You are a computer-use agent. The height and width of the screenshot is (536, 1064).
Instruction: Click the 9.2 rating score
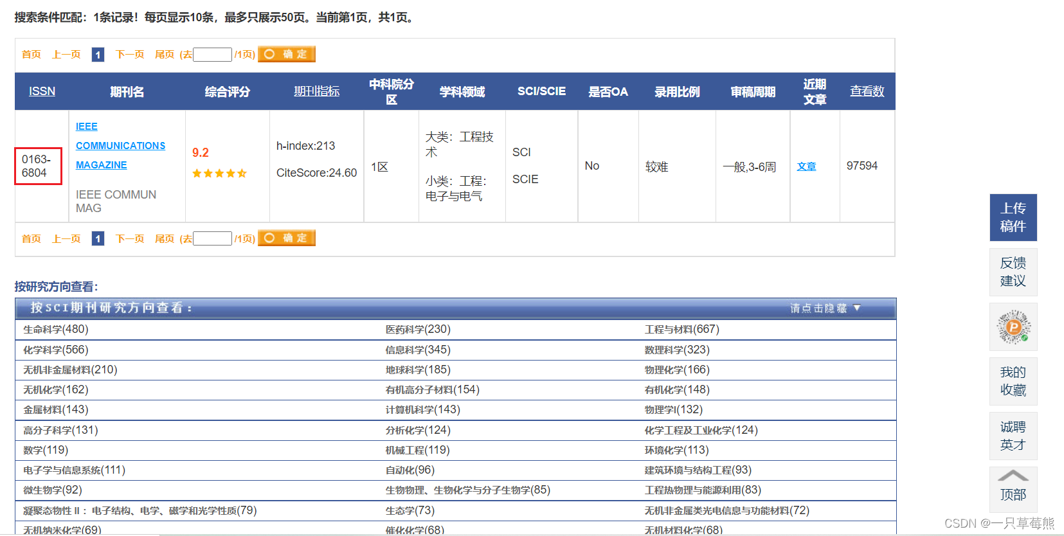click(201, 153)
